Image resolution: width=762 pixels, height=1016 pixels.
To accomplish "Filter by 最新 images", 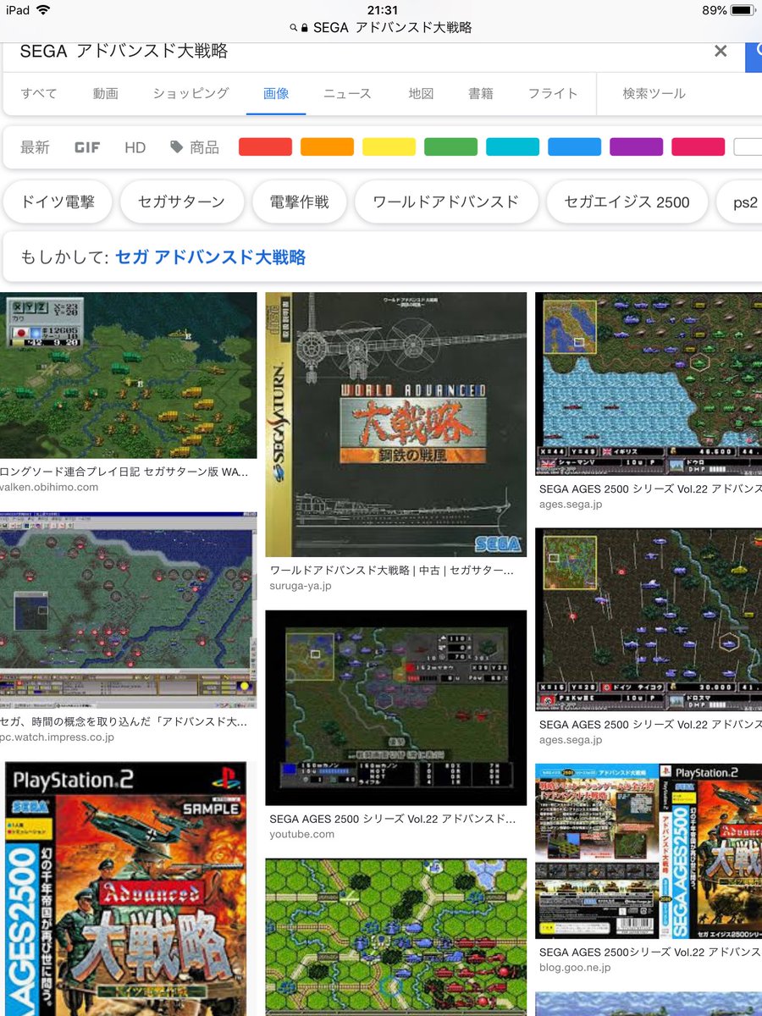I will 35,147.
